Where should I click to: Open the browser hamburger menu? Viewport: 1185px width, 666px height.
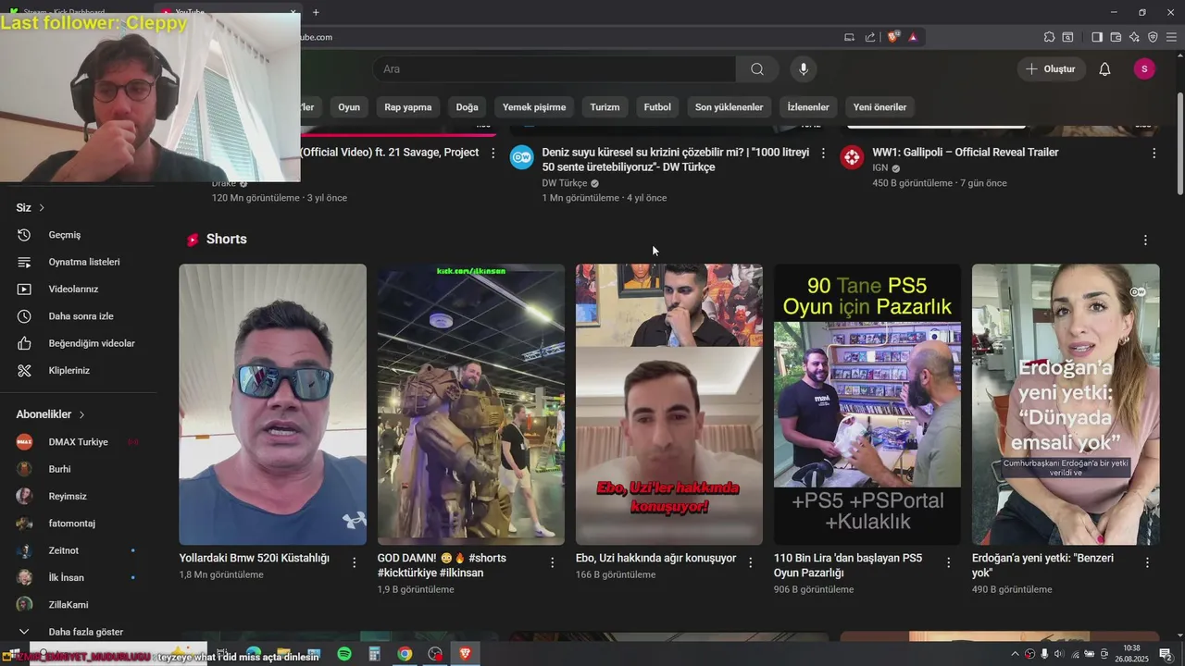(1171, 37)
